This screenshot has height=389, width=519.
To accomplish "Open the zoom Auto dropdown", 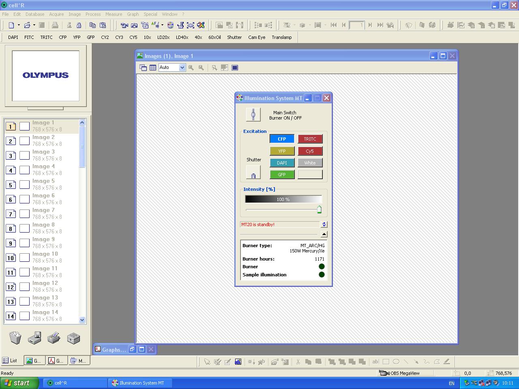I will point(182,68).
